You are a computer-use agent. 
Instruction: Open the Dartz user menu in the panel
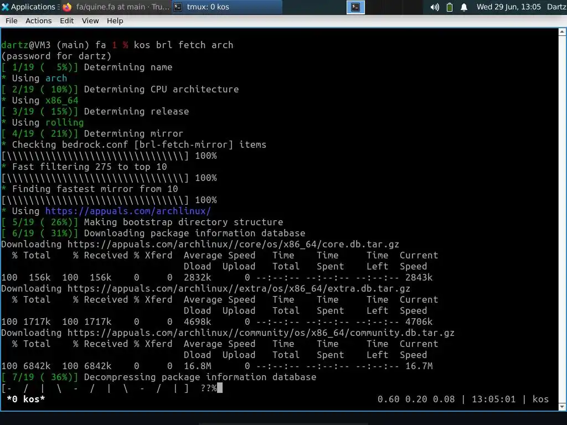(x=556, y=7)
